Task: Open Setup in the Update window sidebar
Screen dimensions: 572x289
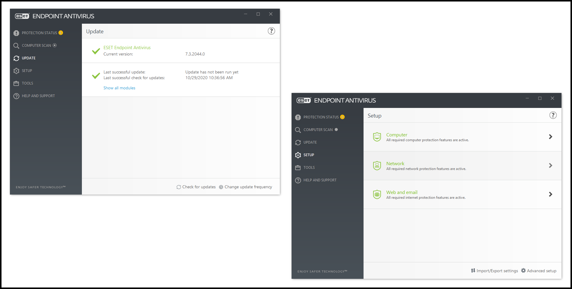Action: pos(27,71)
